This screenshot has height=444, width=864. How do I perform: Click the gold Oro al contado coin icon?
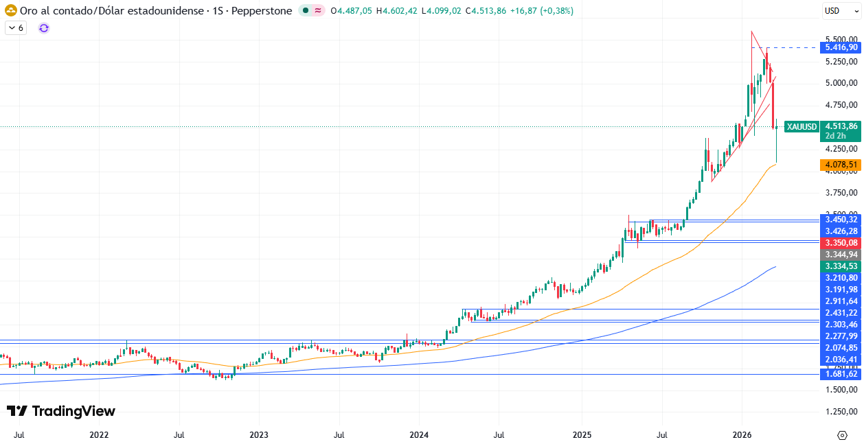[11, 11]
